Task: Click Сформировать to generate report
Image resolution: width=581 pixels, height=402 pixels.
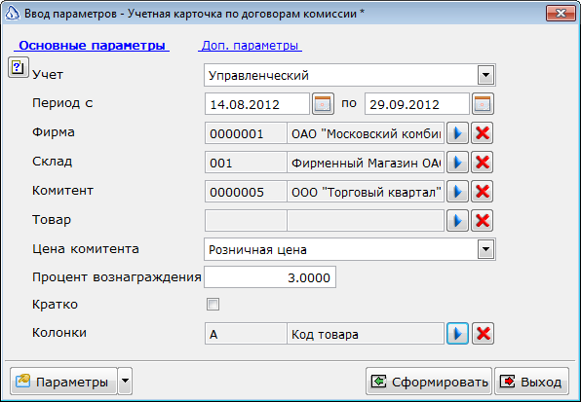Action: coord(429,381)
